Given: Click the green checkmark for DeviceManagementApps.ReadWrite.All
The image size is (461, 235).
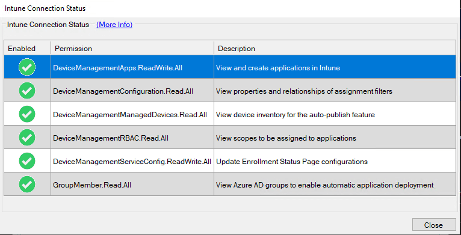Looking at the screenshot, I should pos(27,67).
